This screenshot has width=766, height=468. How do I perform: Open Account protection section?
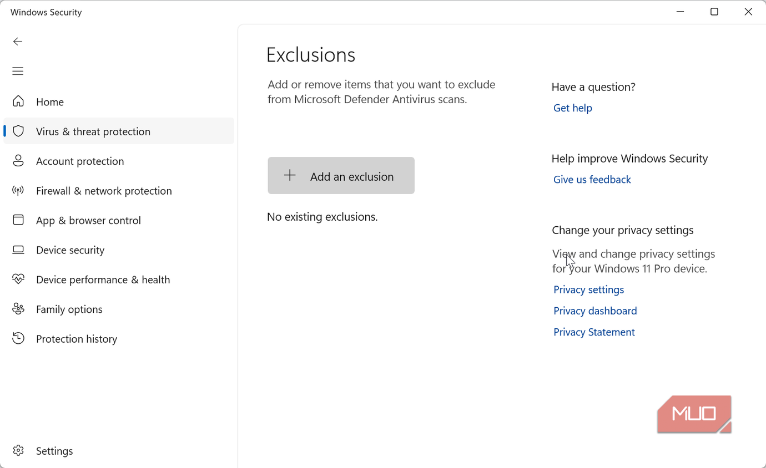[x=80, y=161]
